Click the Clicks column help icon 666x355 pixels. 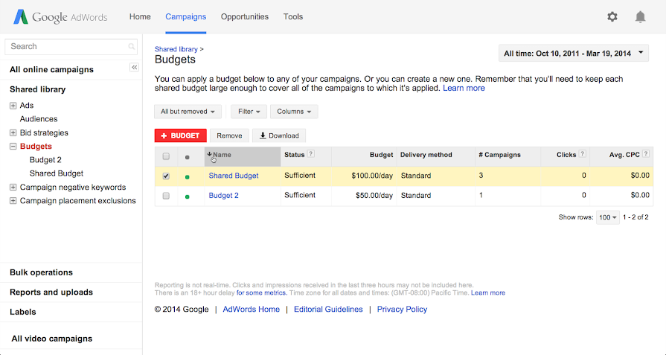tap(583, 154)
